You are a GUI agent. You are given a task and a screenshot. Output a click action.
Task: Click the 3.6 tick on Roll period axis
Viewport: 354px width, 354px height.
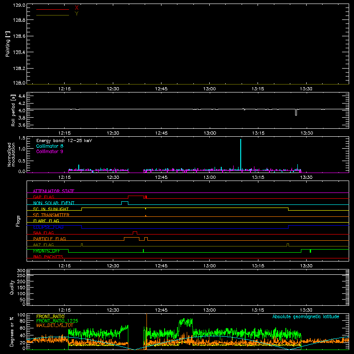point(22,125)
